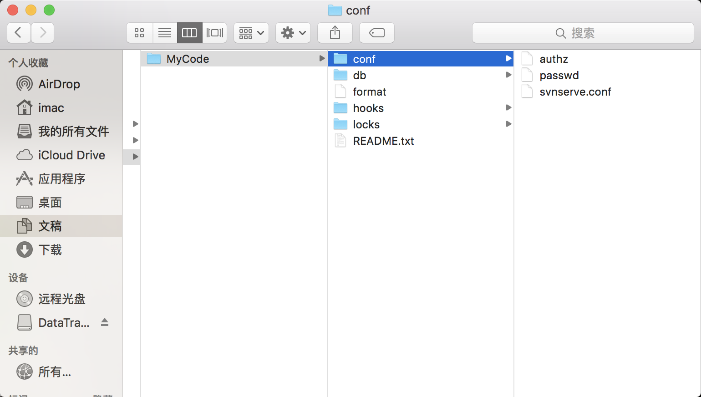Switch to icon view
This screenshot has width=701, height=397.
point(139,33)
